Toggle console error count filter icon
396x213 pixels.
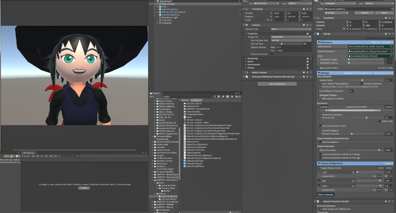(x=18, y=156)
